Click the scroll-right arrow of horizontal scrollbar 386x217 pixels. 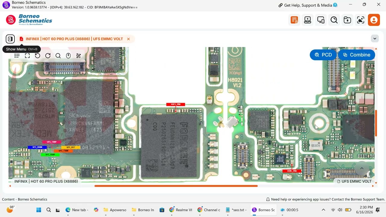(373, 186)
